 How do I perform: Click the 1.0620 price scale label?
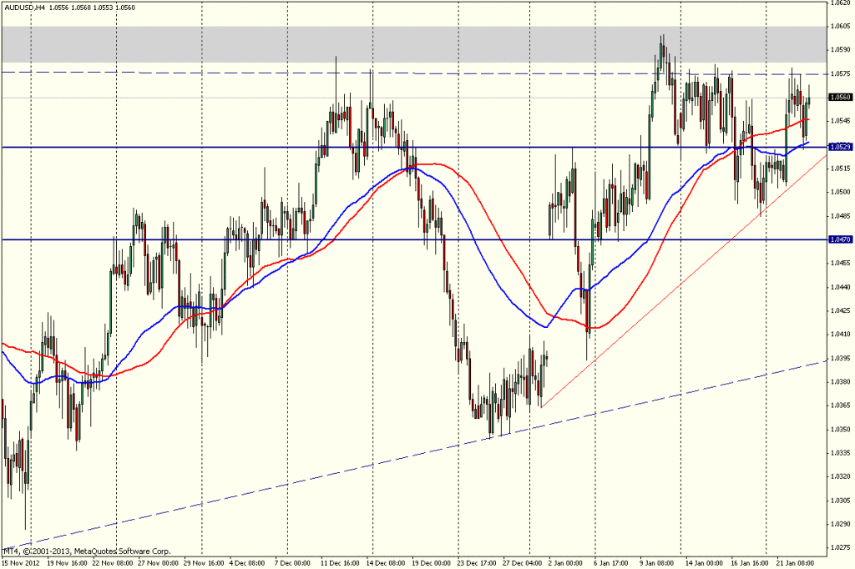pyautogui.click(x=839, y=3)
